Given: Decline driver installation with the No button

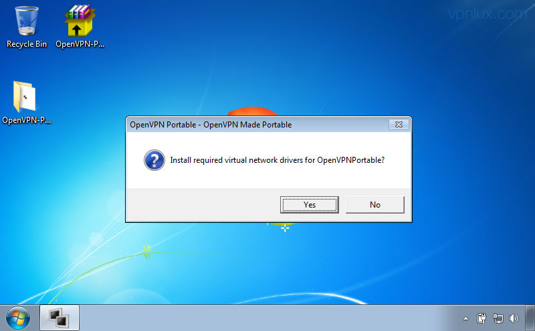Looking at the screenshot, I should (374, 205).
